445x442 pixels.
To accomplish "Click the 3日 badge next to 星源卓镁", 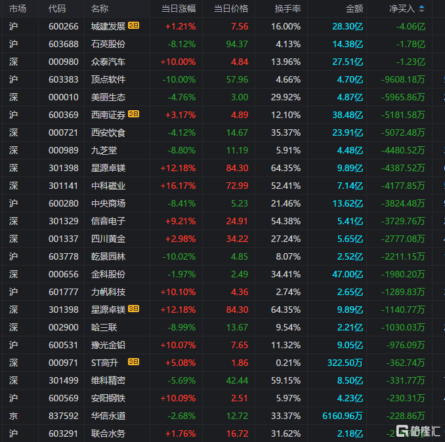I will 133,309.
